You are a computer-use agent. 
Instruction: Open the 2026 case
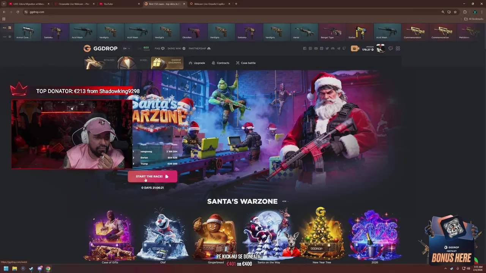coord(375,236)
